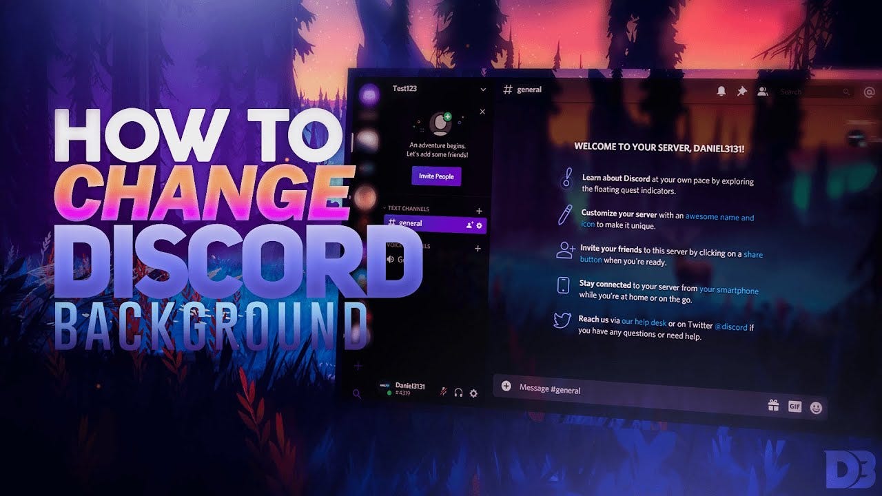Viewport: 882px width, 496px height.
Task: Open the GIF picker button
Action: coord(794,406)
